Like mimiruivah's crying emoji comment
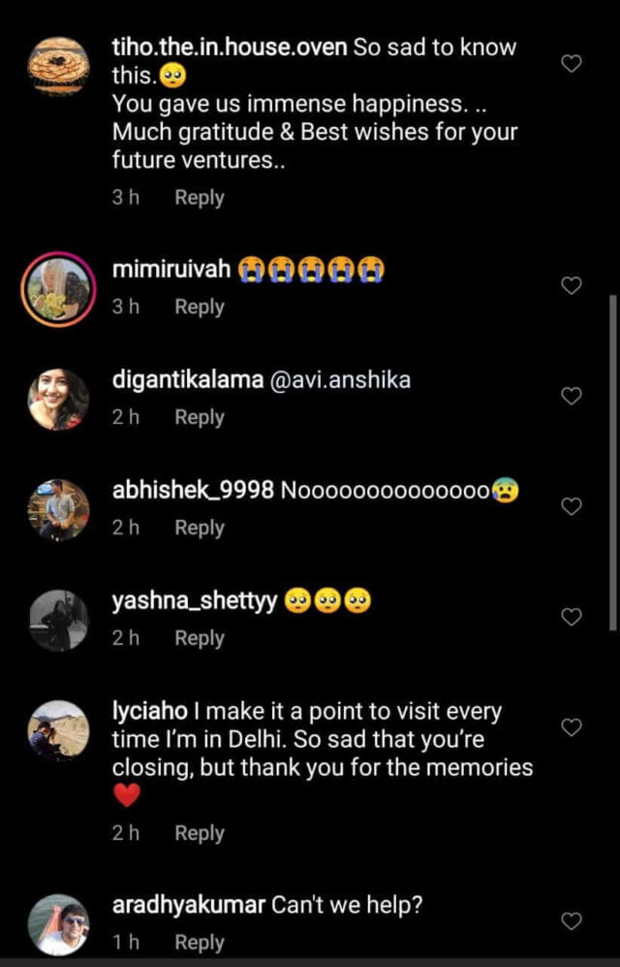Image resolution: width=620 pixels, height=967 pixels. point(573,286)
